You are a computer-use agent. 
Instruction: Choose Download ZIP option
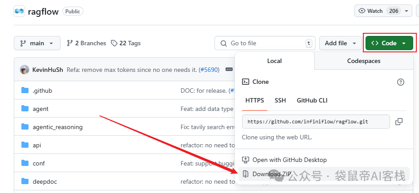pyautogui.click(x=324, y=174)
